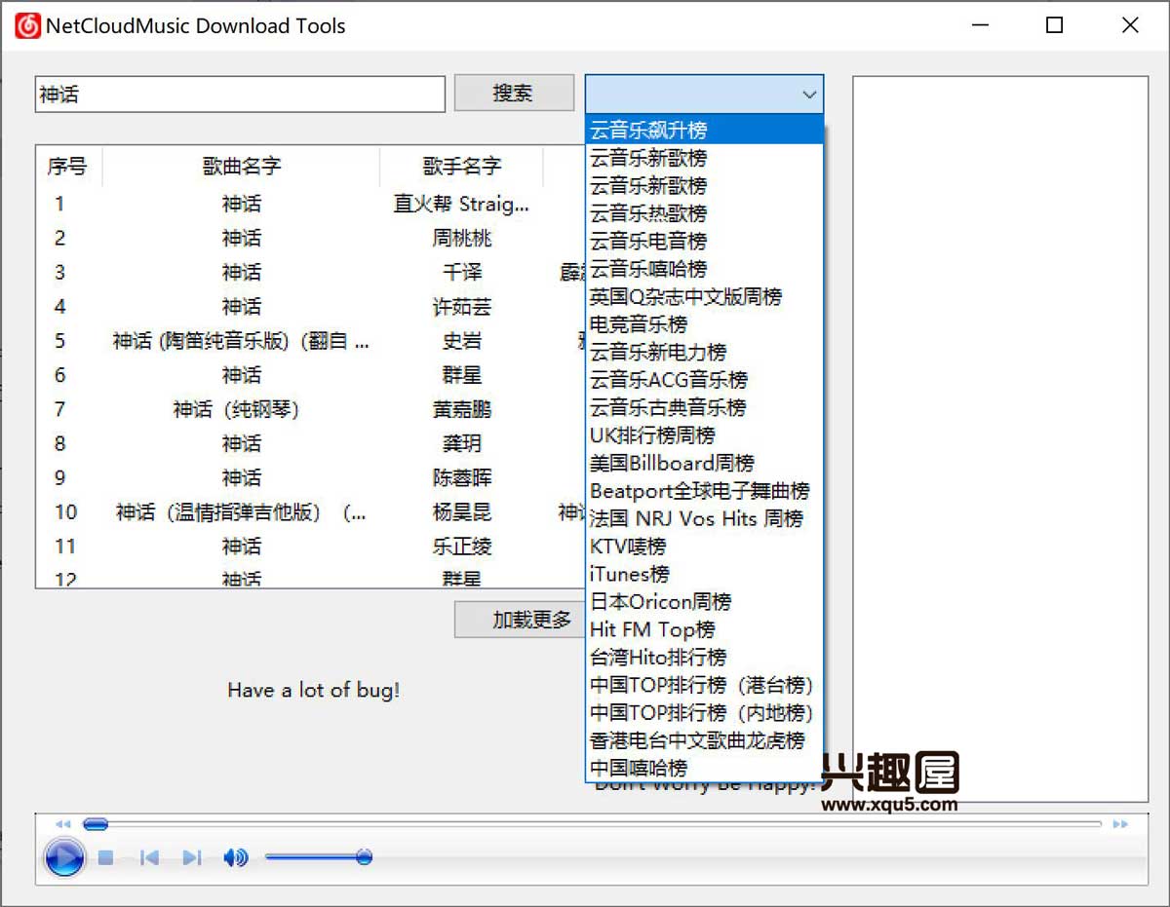Click the volume slider handle
This screenshot has width=1170, height=907.
[x=364, y=857]
